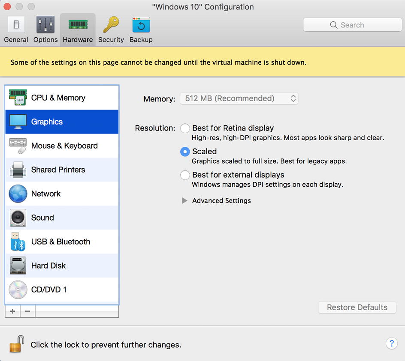Click into the Search field
Image resolution: width=405 pixels, height=361 pixels.
(x=353, y=25)
